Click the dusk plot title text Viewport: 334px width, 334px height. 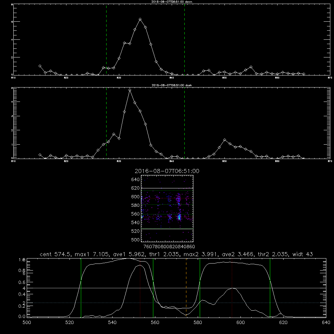[172, 85]
